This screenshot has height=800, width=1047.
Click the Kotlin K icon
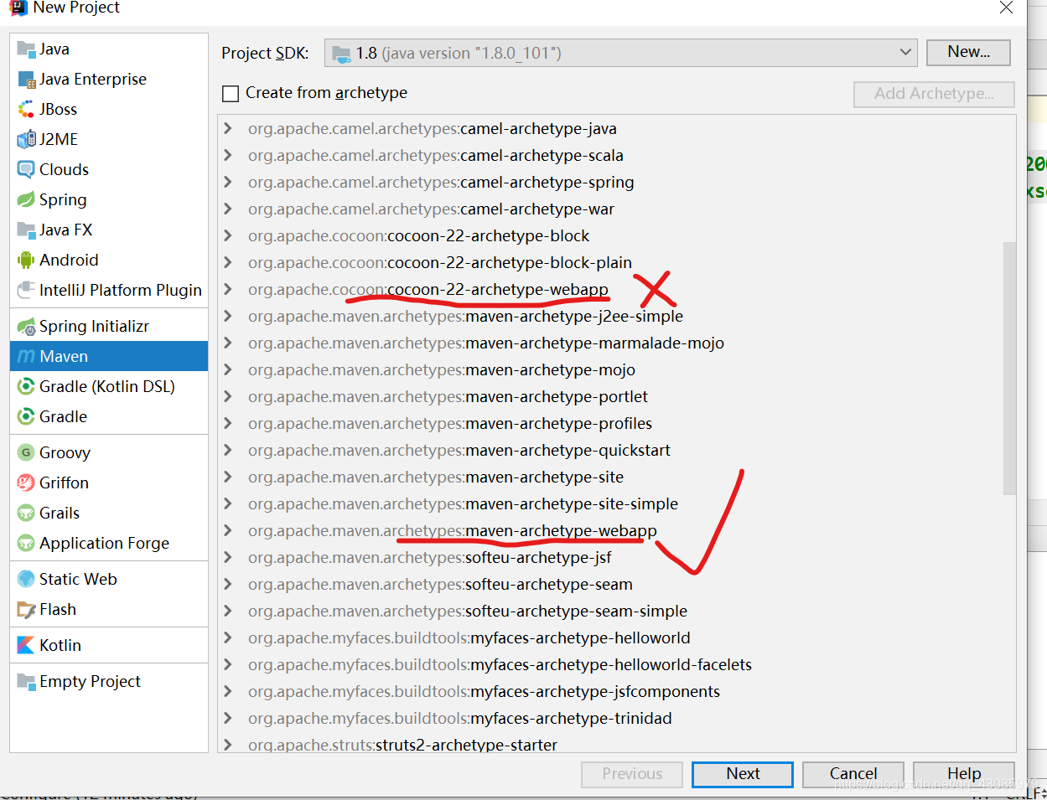(26, 645)
